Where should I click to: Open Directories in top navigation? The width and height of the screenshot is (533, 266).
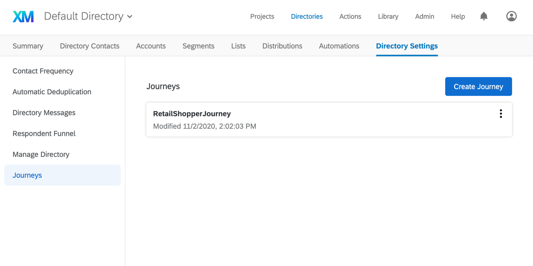(x=307, y=17)
